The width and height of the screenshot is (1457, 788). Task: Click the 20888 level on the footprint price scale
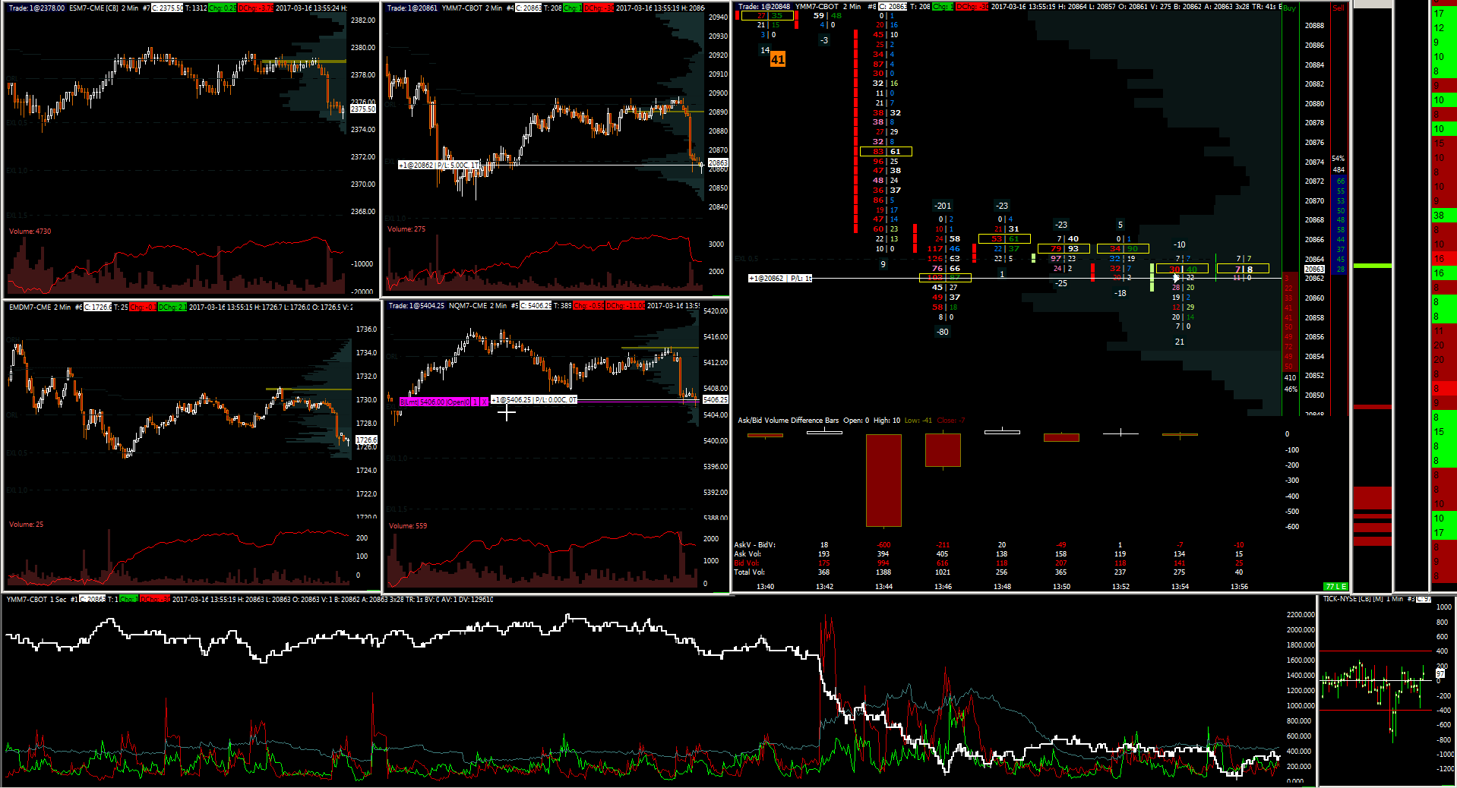point(1315,26)
